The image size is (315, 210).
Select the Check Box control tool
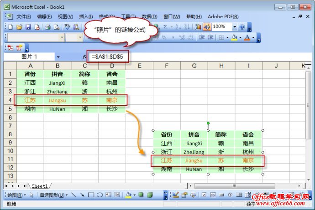(204, 195)
